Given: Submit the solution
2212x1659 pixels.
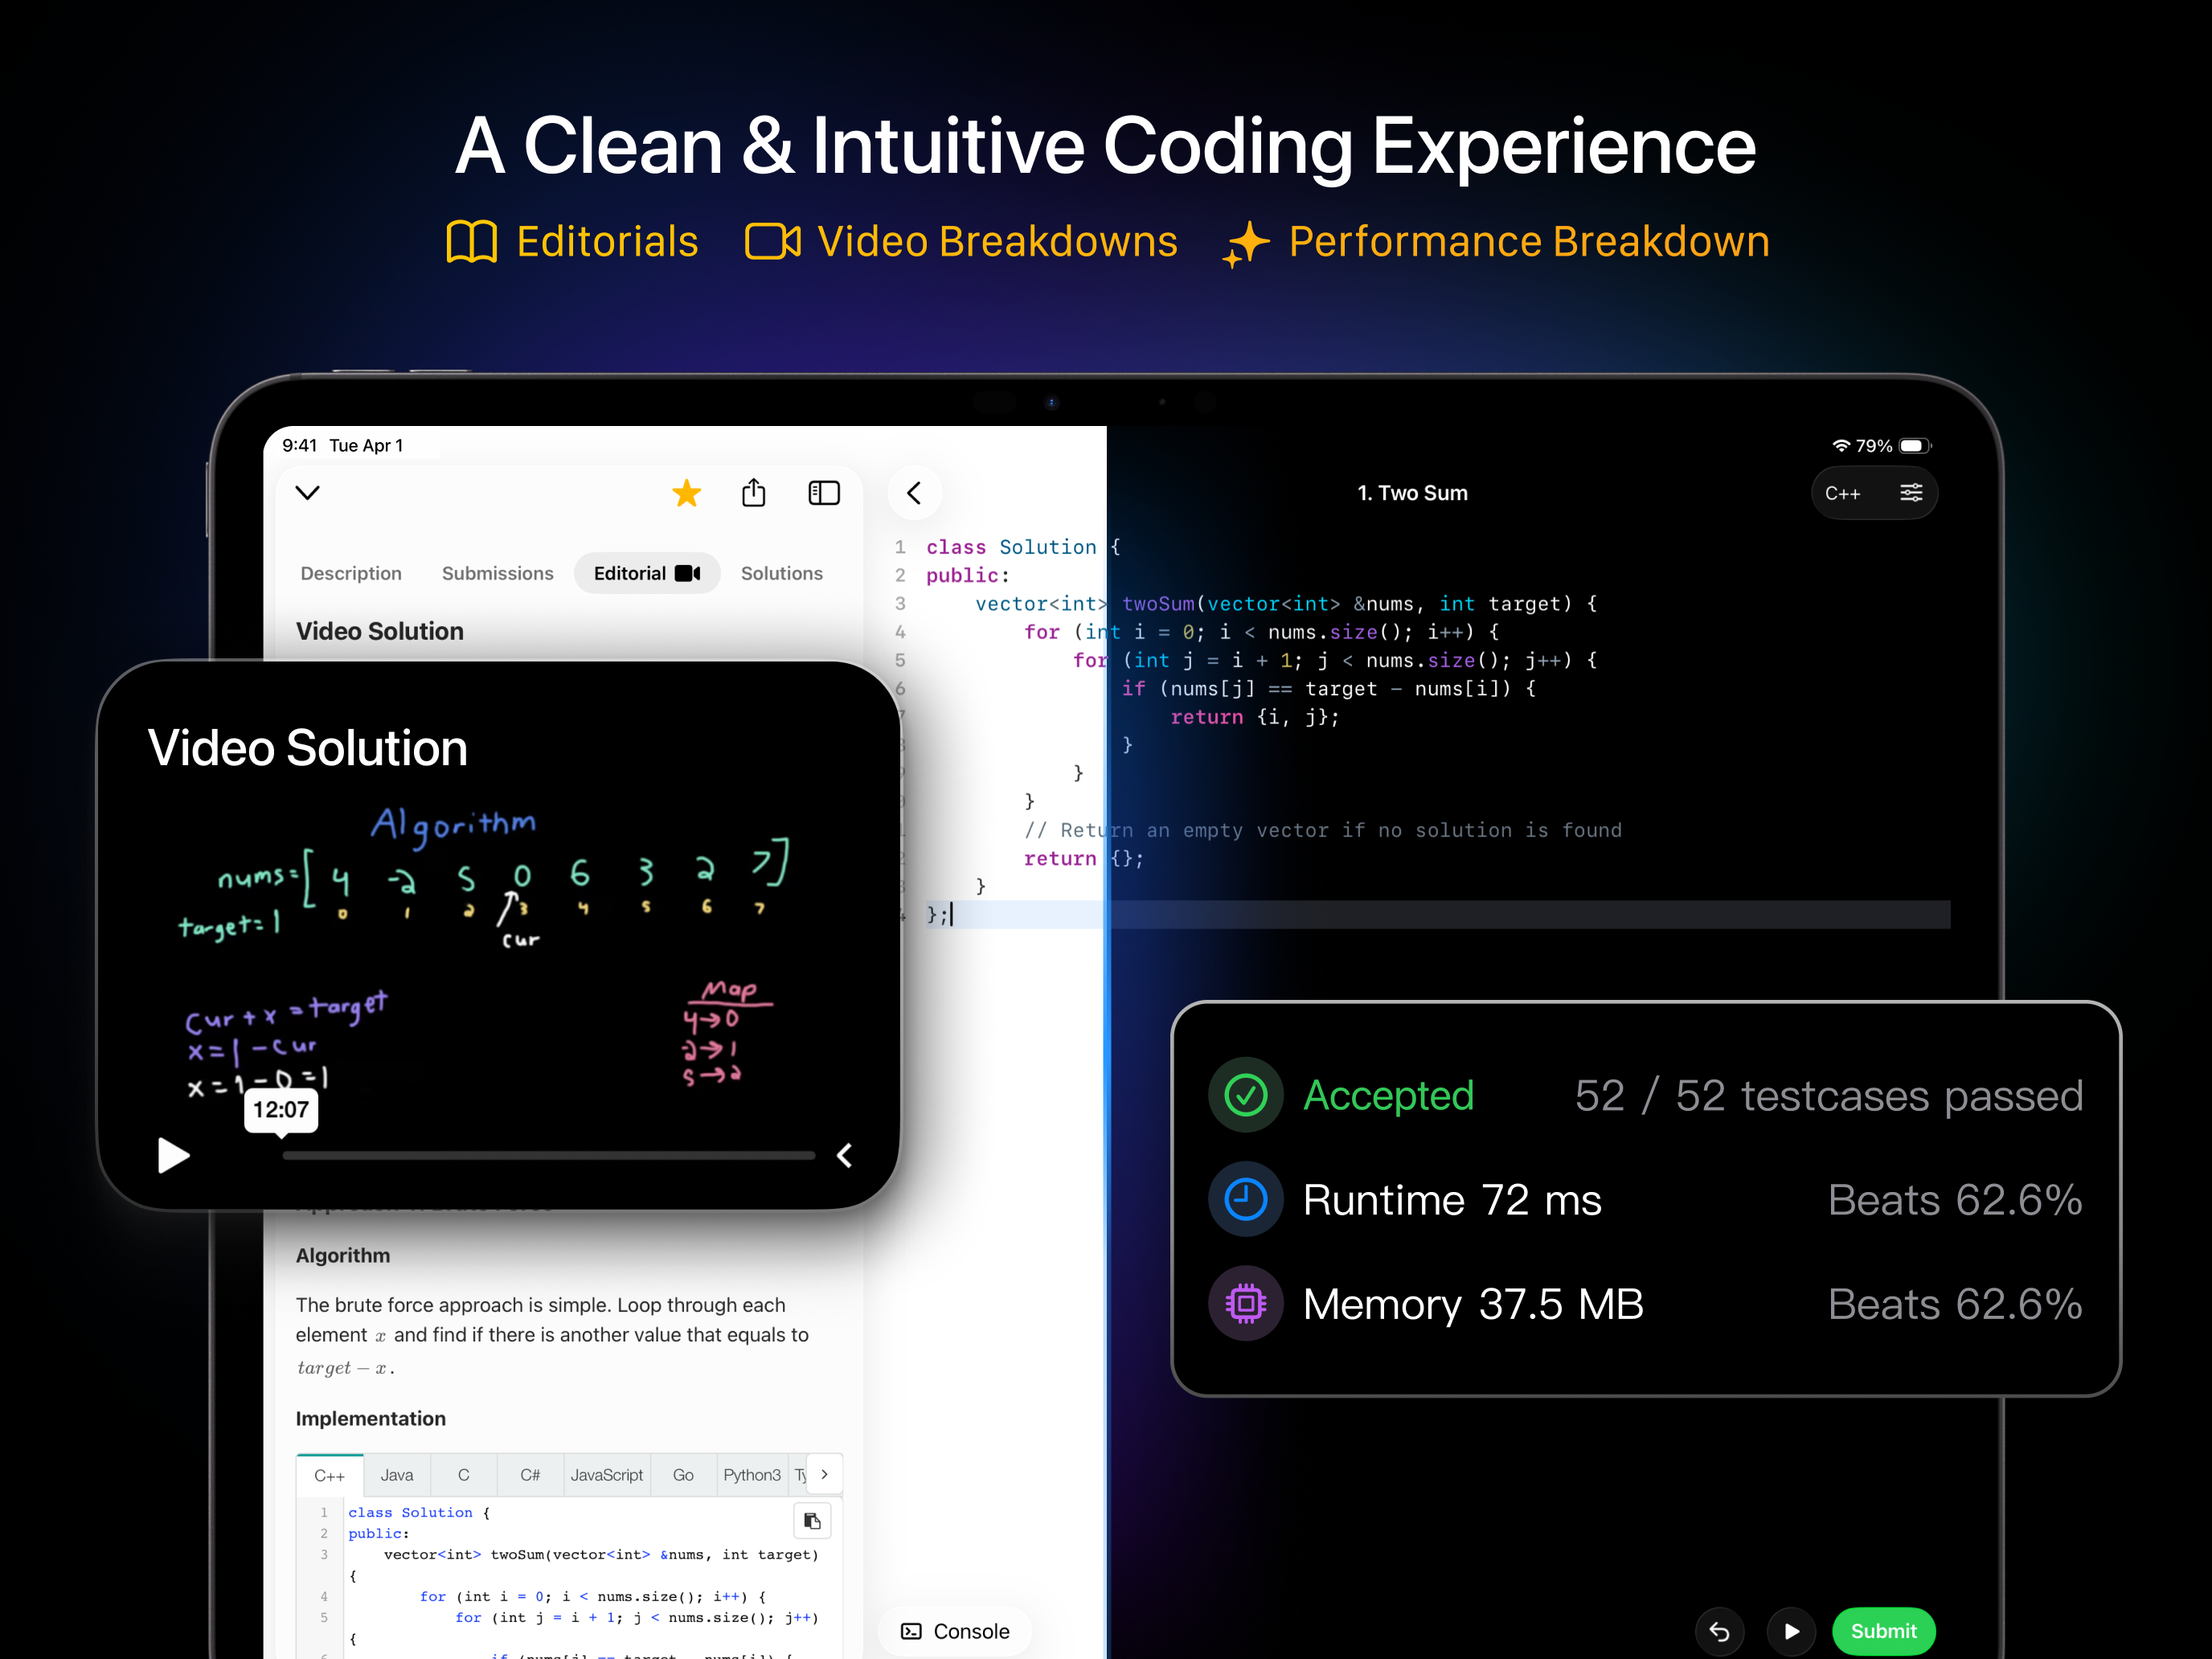Looking at the screenshot, I should 1883,1631.
